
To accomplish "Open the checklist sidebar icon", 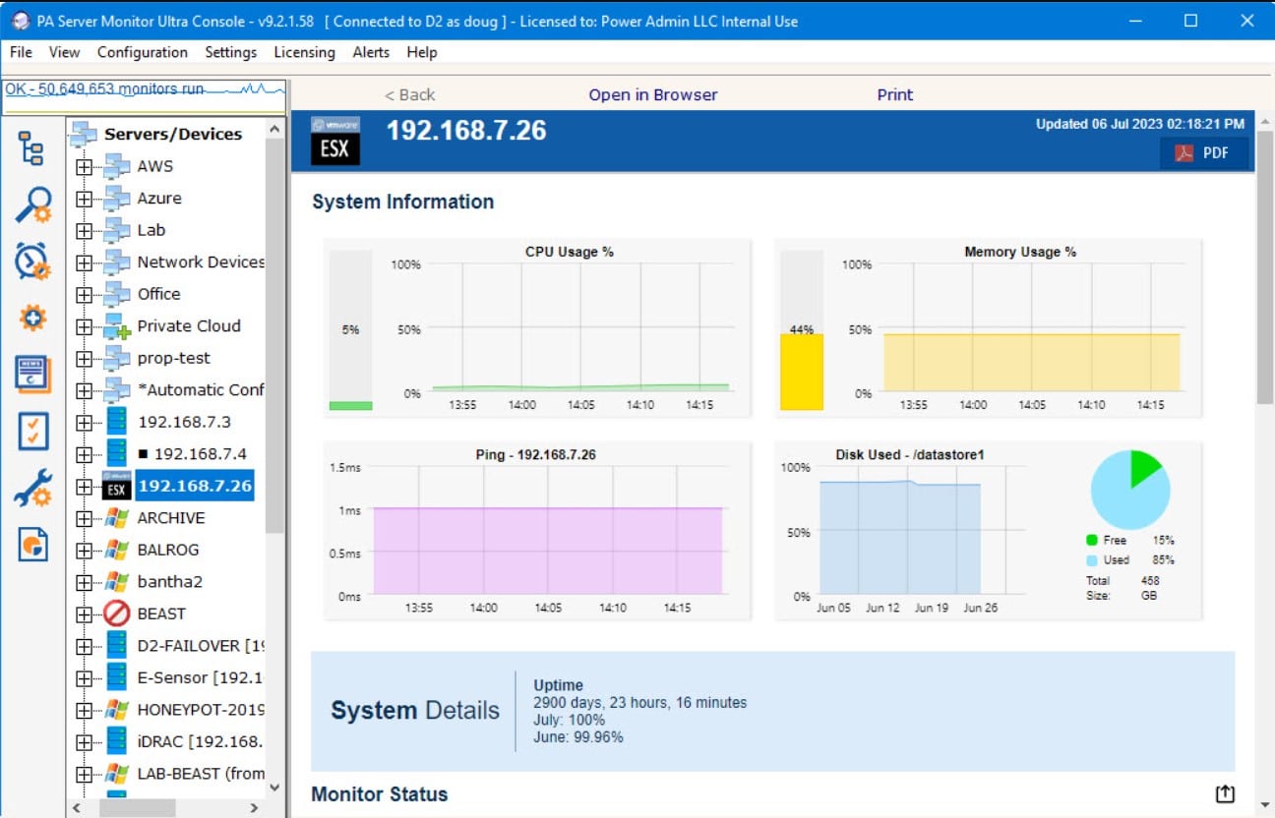I will pyautogui.click(x=32, y=432).
